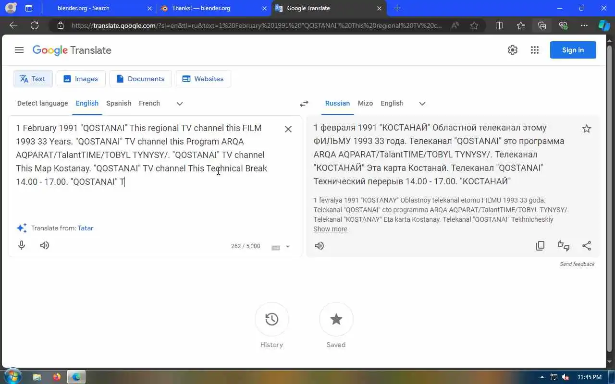Click the page vertical scrollbar
This screenshot has height=384, width=615.
610,199
